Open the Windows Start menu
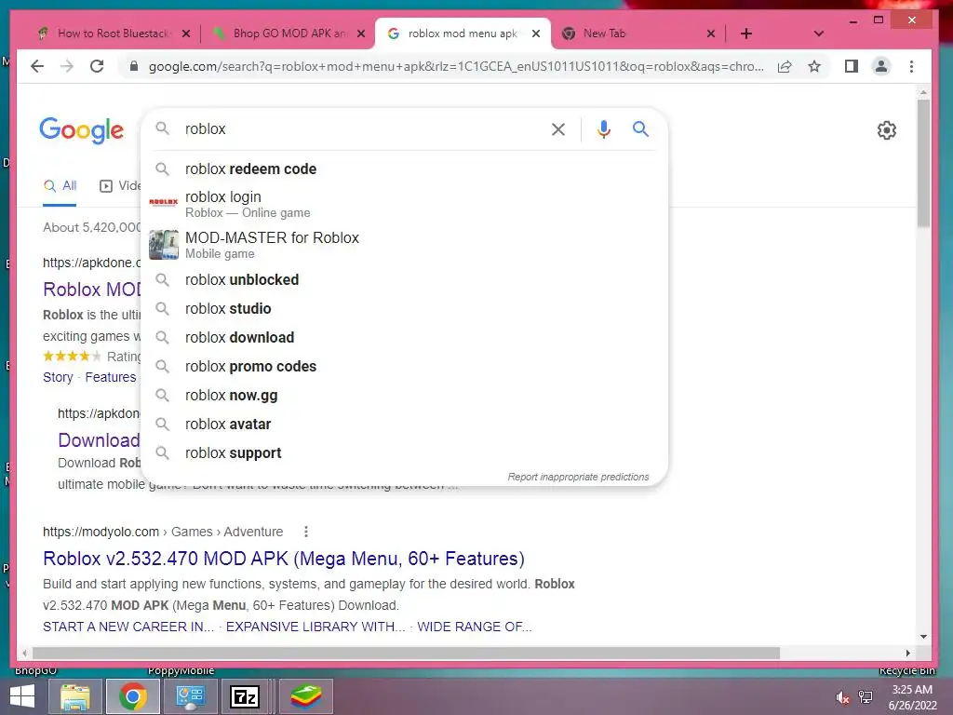 [x=22, y=696]
